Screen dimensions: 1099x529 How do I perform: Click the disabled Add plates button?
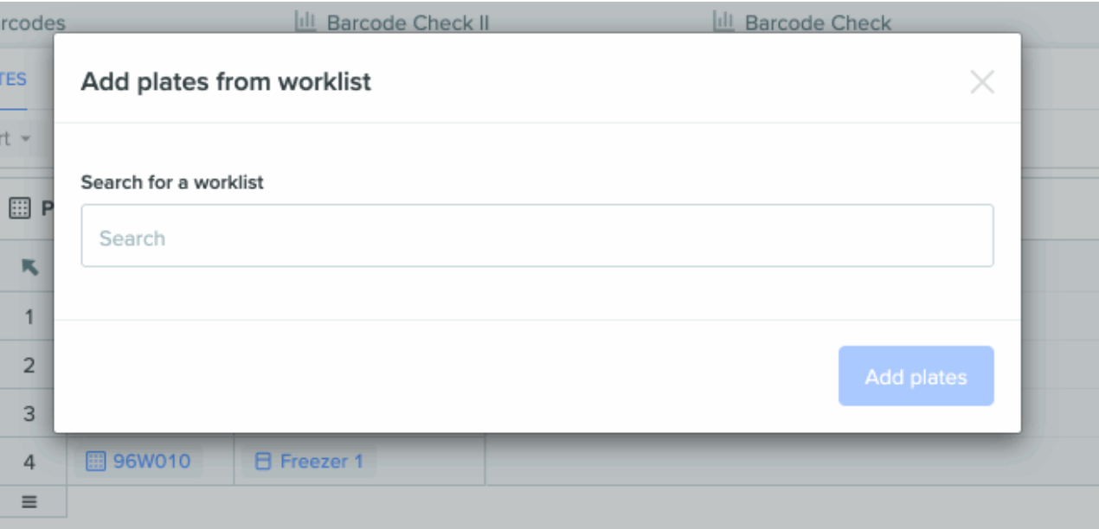point(916,376)
